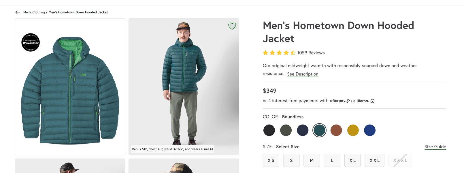Click the back arrow to return

(18, 12)
